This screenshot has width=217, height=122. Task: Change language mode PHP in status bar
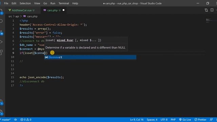point(173,120)
